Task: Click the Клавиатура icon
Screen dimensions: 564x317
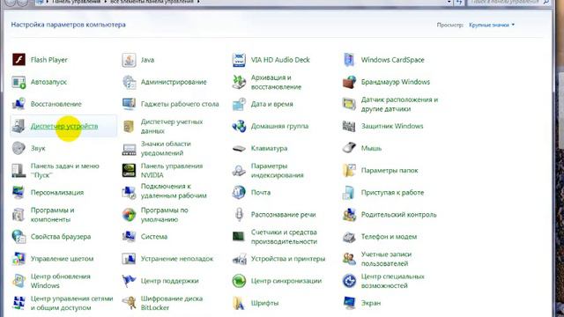Action: 239,148
